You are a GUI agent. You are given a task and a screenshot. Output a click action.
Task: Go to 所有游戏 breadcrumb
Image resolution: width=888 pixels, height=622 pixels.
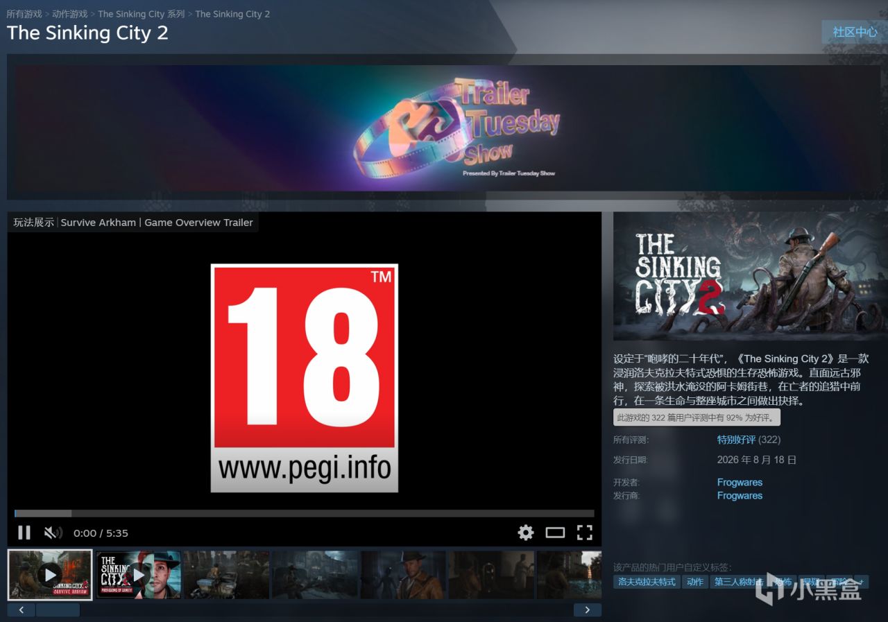pos(24,14)
